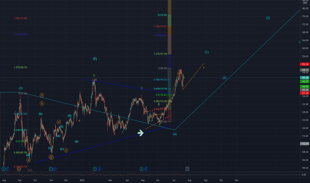Click the 2021 label on time axis

(x=82, y=180)
